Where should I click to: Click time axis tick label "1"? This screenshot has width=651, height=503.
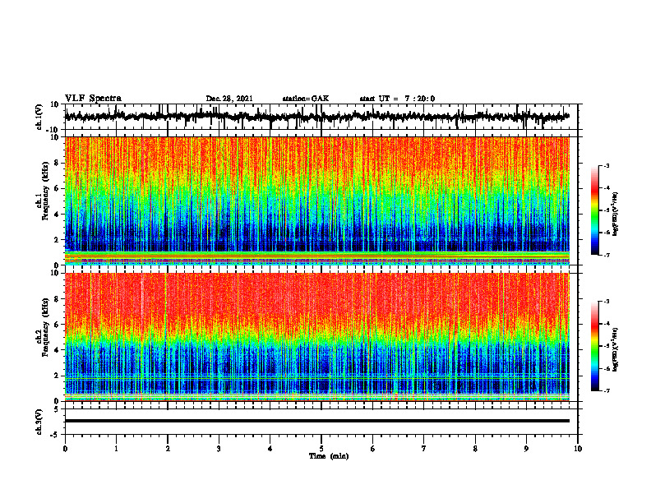(x=116, y=449)
